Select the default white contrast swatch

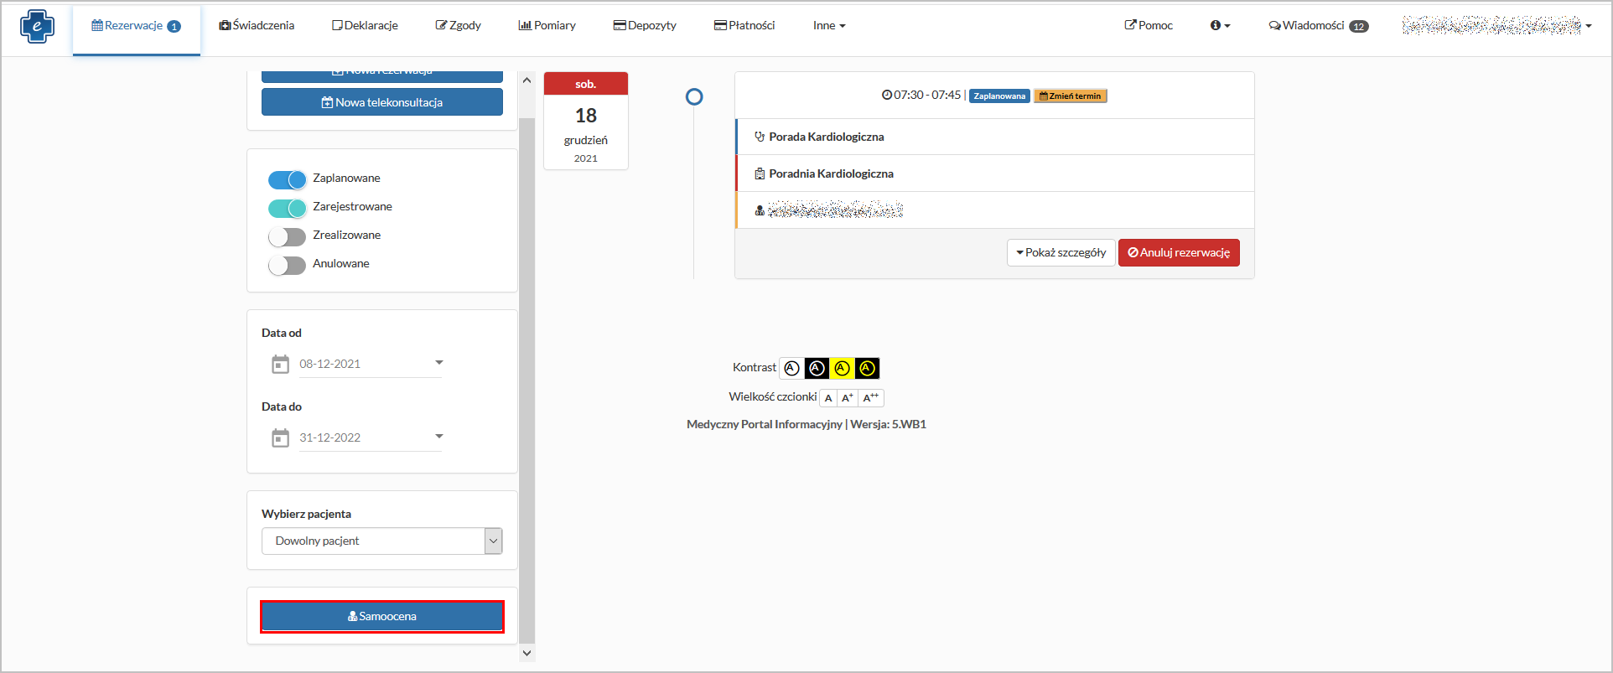pyautogui.click(x=791, y=368)
